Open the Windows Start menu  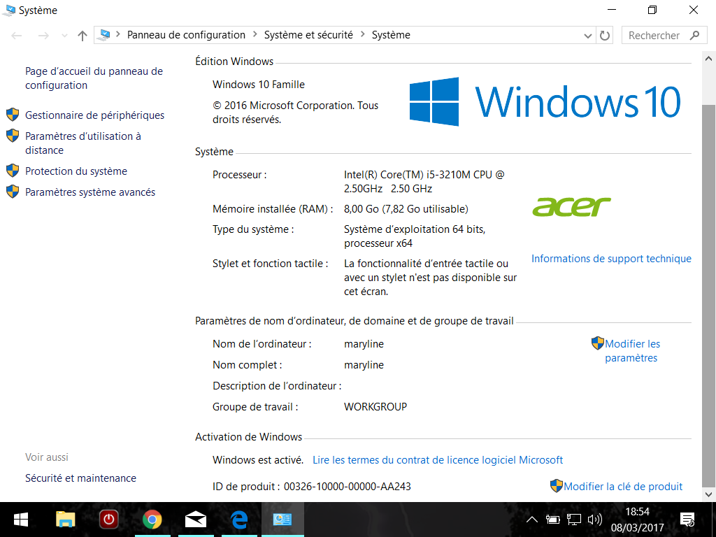click(20, 520)
